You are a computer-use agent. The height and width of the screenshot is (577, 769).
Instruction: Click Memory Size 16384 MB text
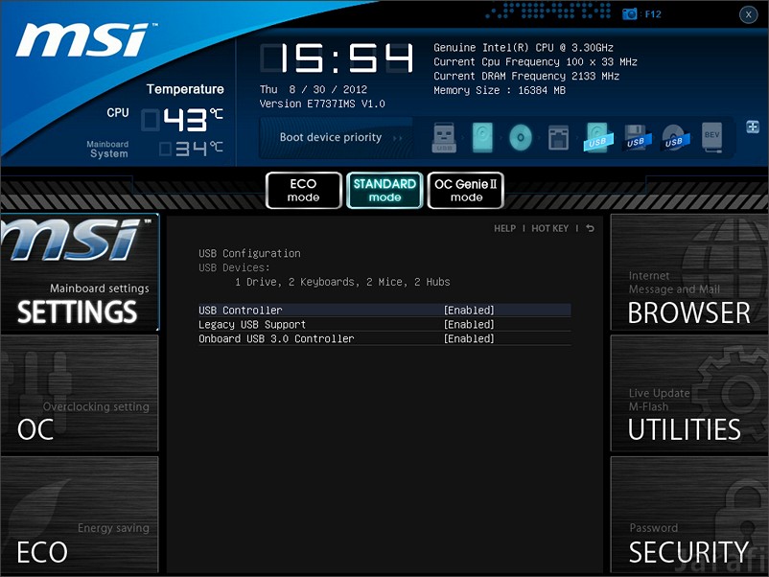coord(500,90)
